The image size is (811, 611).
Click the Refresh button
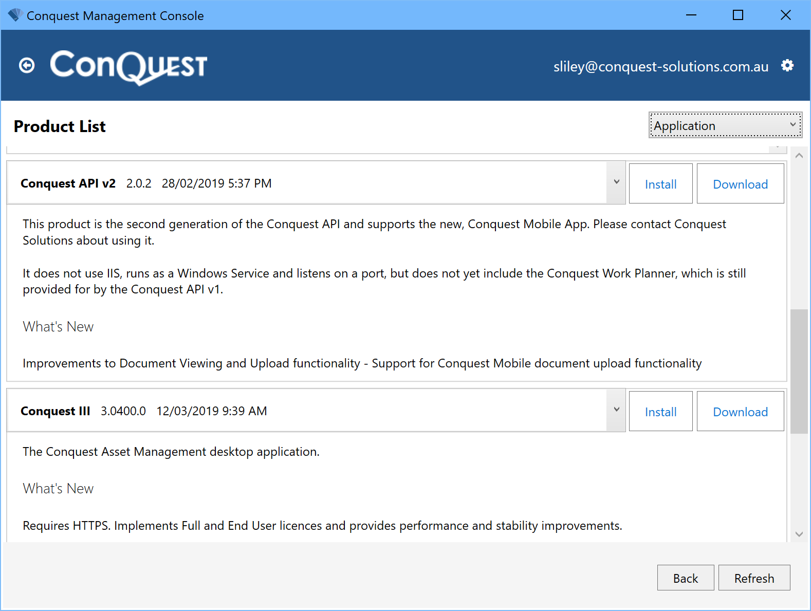[x=754, y=578]
